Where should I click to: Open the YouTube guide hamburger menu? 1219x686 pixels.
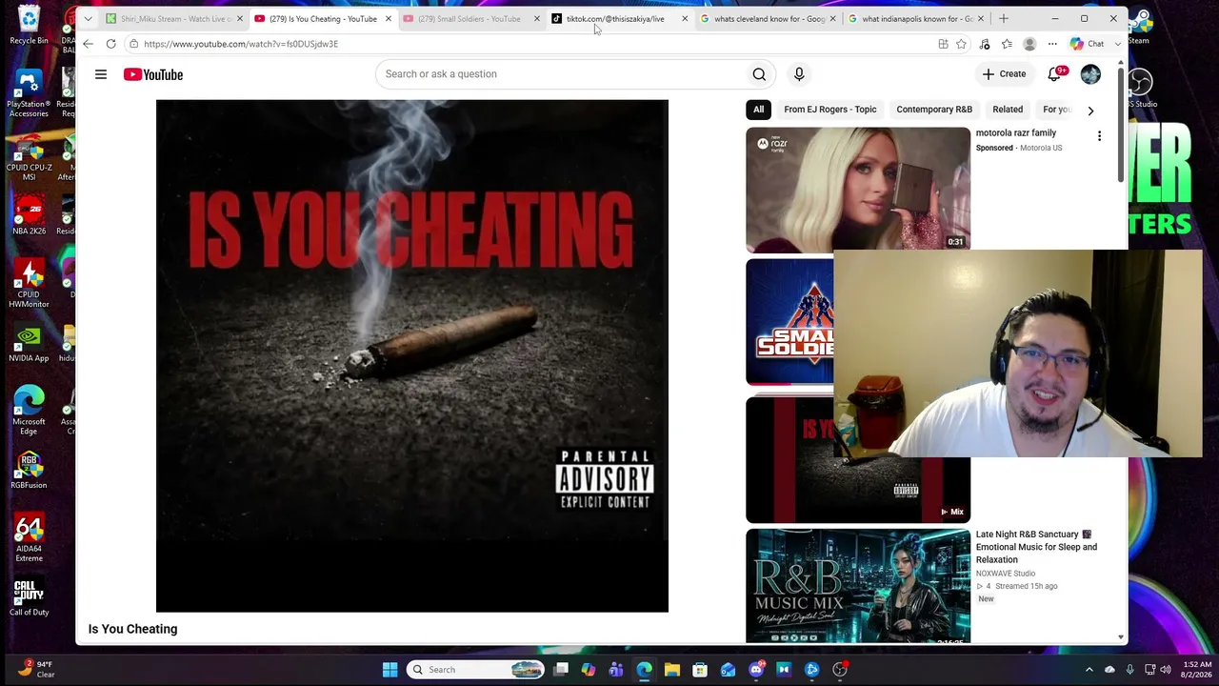click(101, 74)
